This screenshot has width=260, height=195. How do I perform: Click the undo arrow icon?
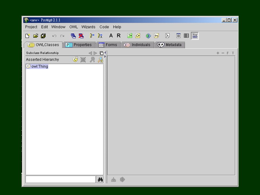point(54,36)
